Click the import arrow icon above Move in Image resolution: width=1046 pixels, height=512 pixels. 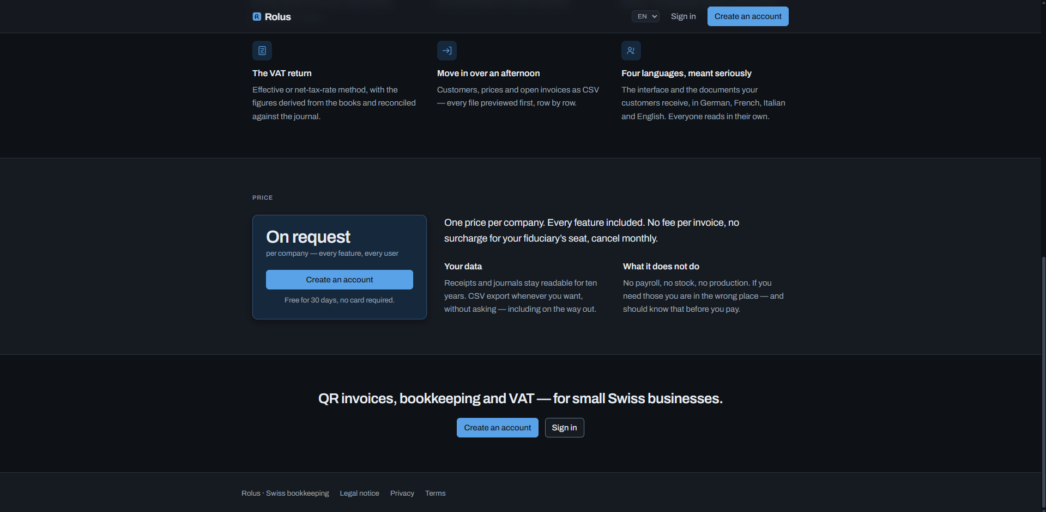447,51
